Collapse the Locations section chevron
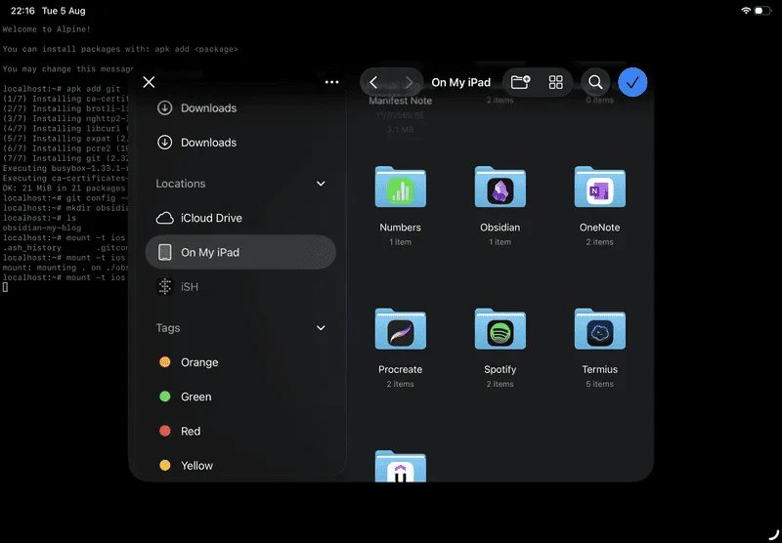This screenshot has height=543, width=782. [x=321, y=184]
